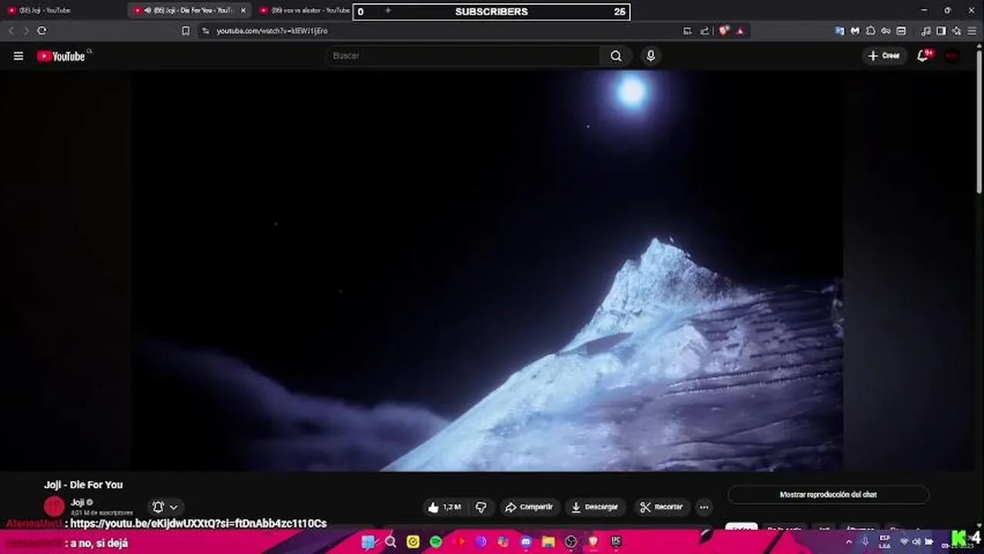
Task: Dislike the video with thumbs down
Action: point(481,507)
